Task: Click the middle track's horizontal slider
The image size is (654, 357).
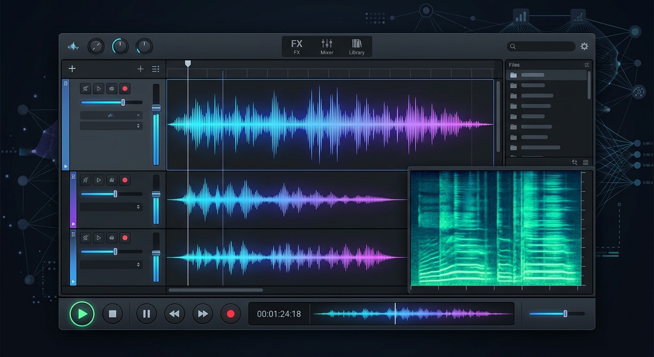Action: 111,194
